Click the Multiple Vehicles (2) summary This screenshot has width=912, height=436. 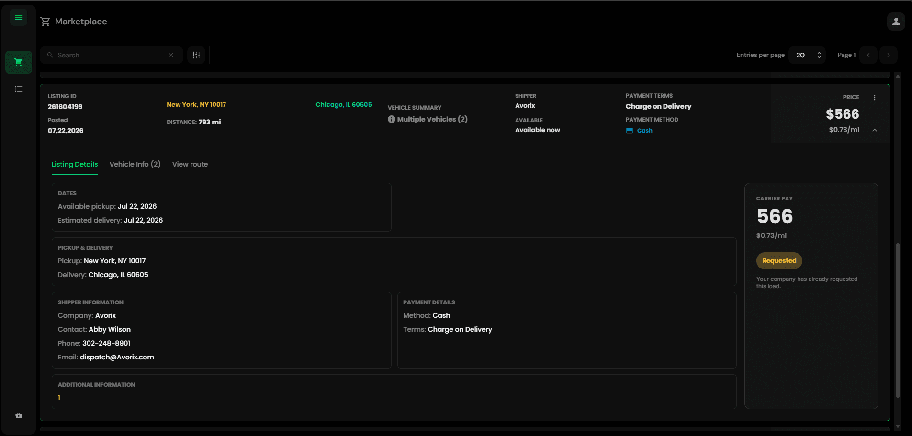click(432, 119)
